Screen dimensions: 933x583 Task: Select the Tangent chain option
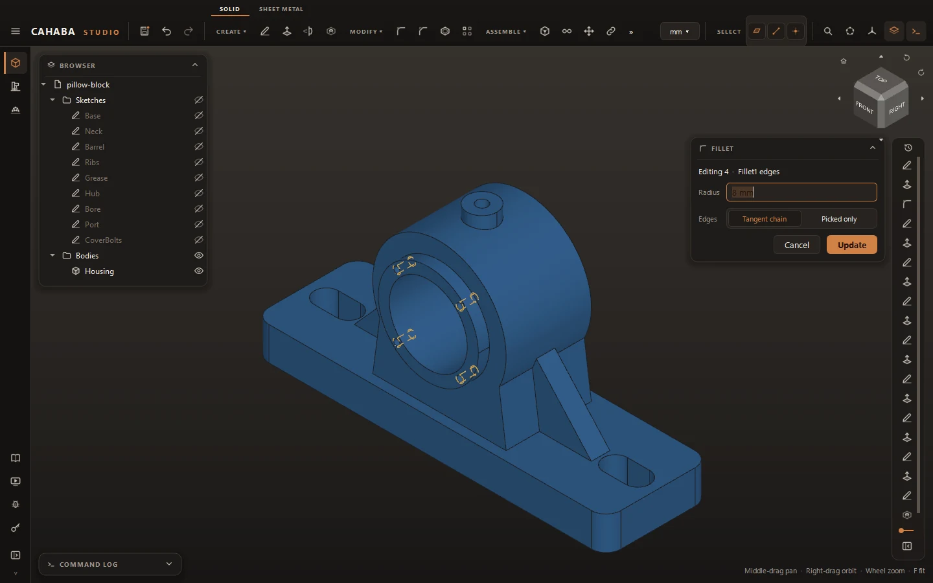[765, 219]
